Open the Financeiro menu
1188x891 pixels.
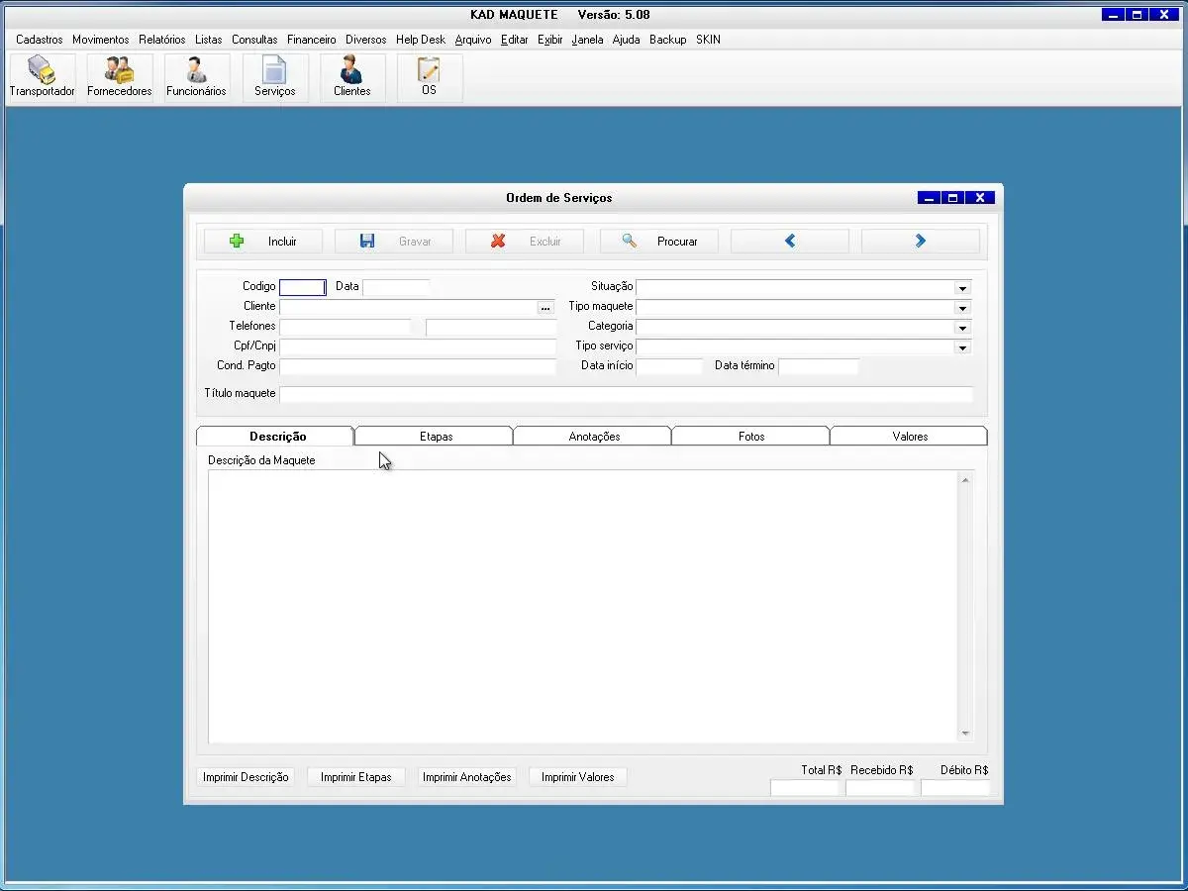[312, 40]
